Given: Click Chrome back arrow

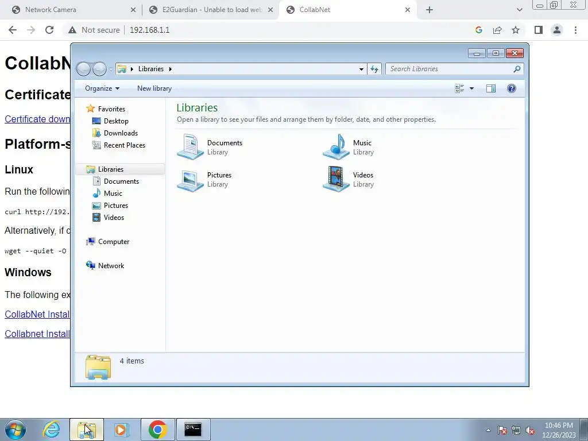Looking at the screenshot, I should click(x=13, y=30).
